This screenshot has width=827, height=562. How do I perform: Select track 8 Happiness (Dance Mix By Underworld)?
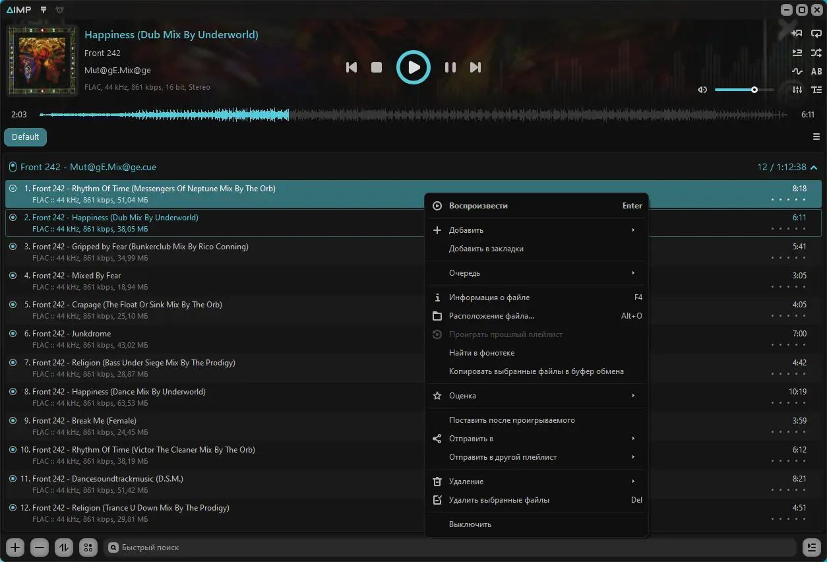coord(413,398)
